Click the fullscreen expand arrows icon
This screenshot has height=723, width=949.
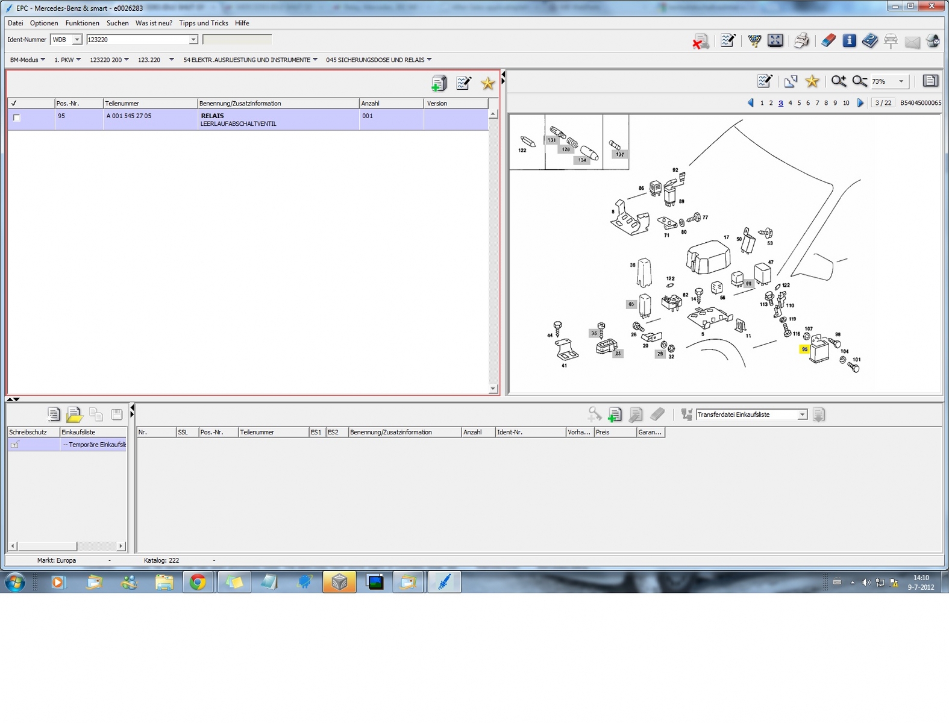[x=775, y=40]
